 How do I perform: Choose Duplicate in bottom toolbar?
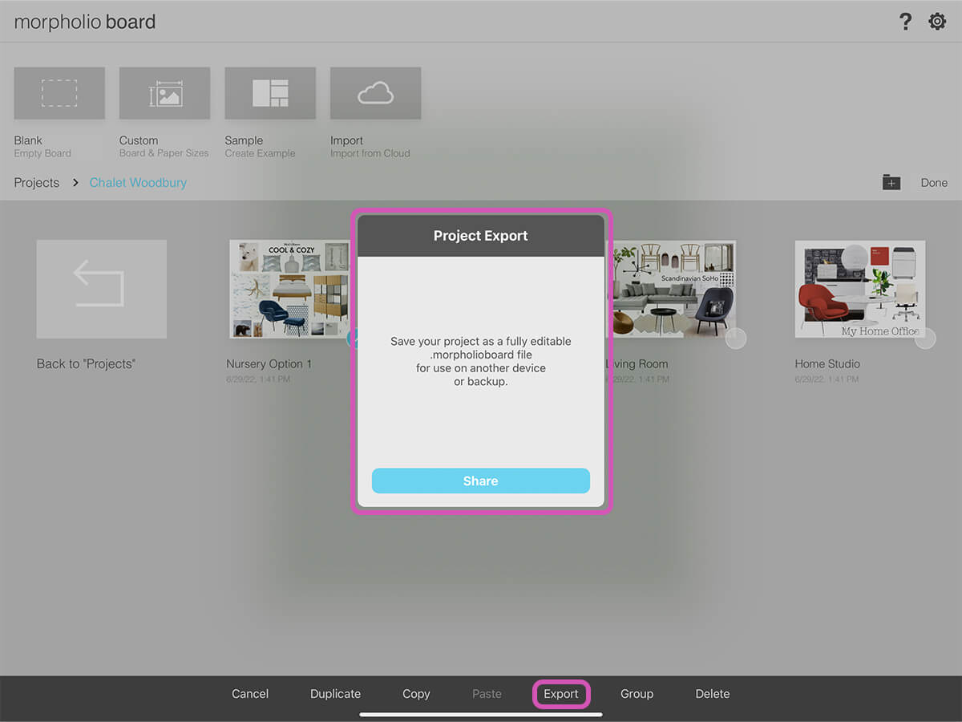click(x=335, y=694)
